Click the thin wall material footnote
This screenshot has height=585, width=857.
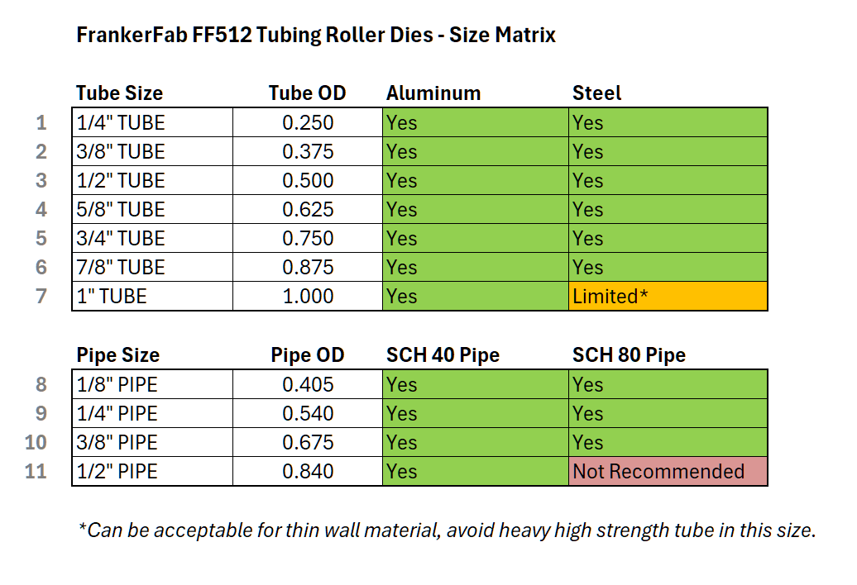(447, 530)
